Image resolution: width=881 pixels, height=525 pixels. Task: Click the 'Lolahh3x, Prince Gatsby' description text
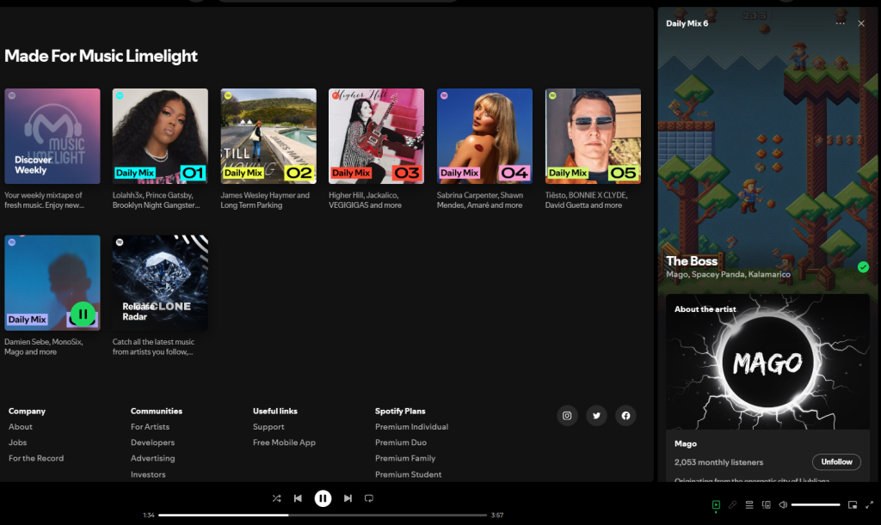point(157,200)
